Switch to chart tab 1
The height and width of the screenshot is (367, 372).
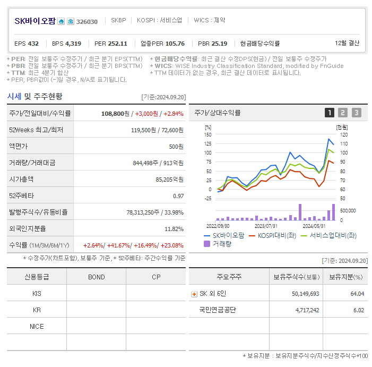coord(330,113)
